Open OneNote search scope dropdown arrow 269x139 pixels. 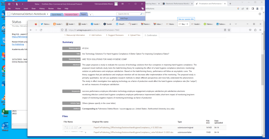tap(143, 14)
